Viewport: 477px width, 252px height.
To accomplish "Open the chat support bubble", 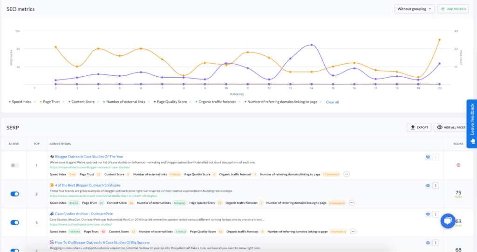I will click(x=448, y=221).
